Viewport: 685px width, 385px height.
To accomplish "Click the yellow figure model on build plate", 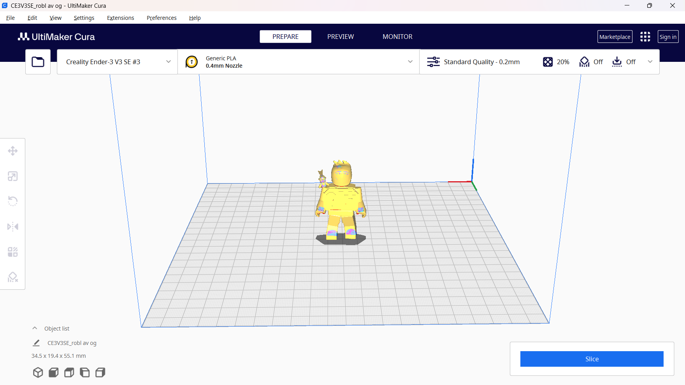I will coord(341,200).
